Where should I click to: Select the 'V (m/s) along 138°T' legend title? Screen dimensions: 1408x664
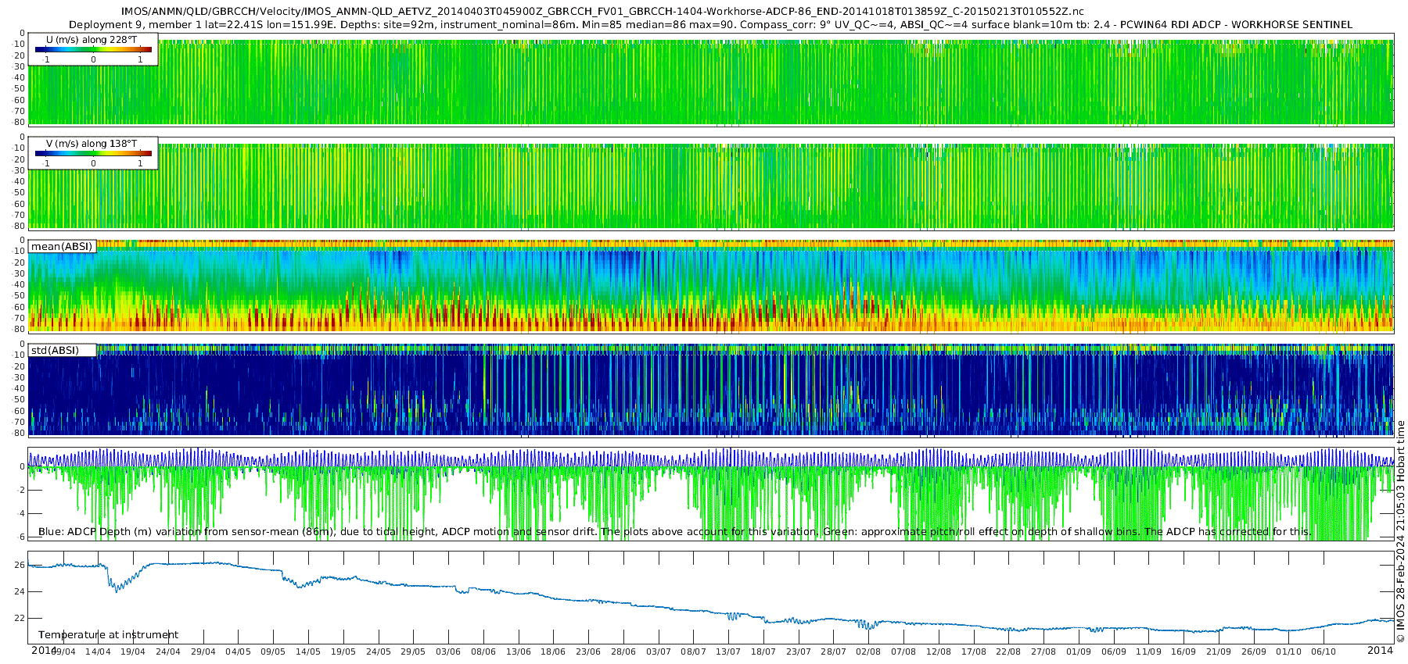92,144
